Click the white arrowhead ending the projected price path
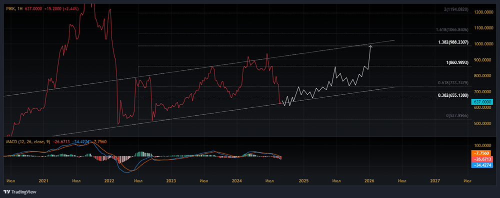Image resolution: width=500 pixels, height=198 pixels. pyautogui.click(x=371, y=47)
